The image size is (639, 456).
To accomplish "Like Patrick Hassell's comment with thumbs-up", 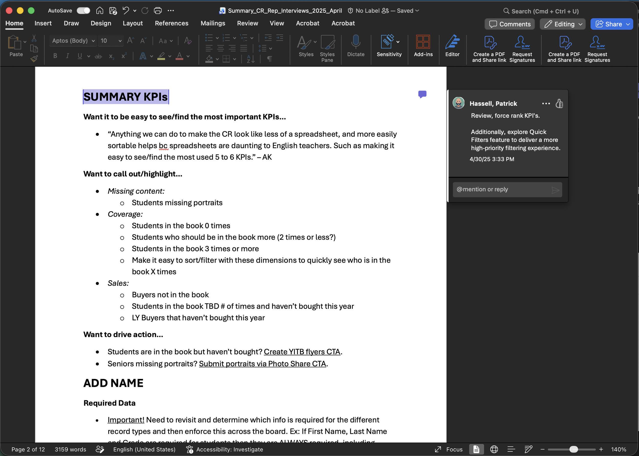I will pos(559,104).
